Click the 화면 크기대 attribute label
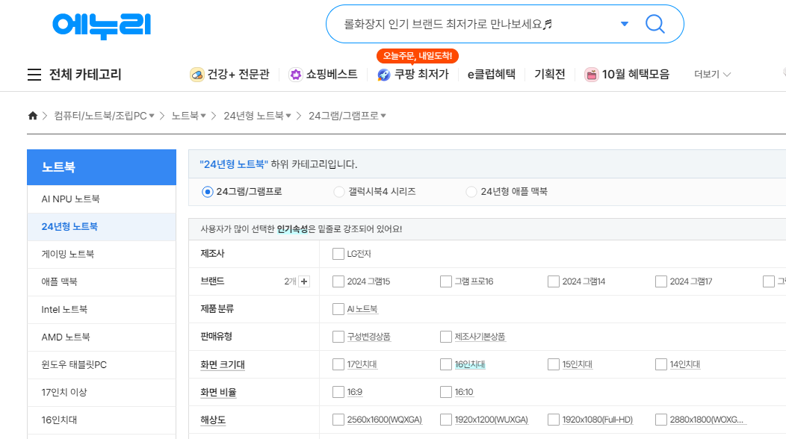 [223, 365]
